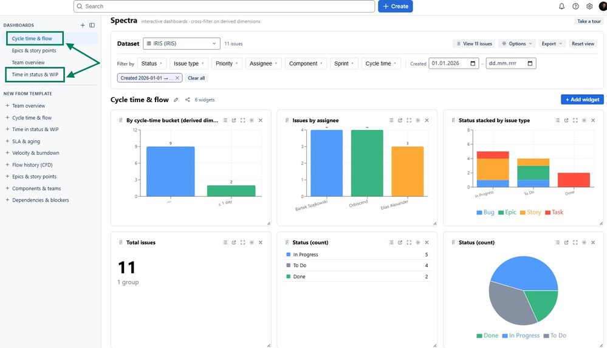The width and height of the screenshot is (607, 348).
Task: Show data list for By cycle-time bucket widget
Action: click(x=225, y=120)
